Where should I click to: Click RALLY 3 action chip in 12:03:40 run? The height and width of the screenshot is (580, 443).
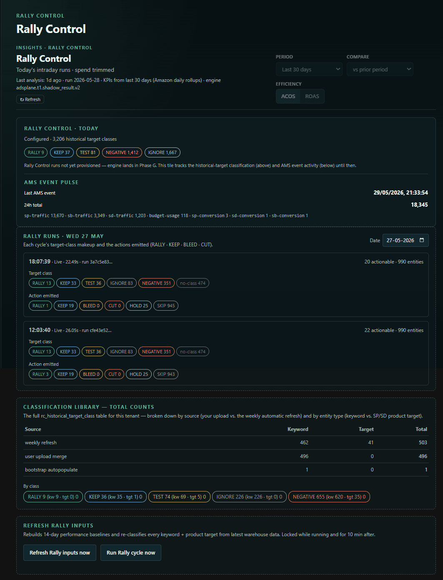tap(40, 374)
